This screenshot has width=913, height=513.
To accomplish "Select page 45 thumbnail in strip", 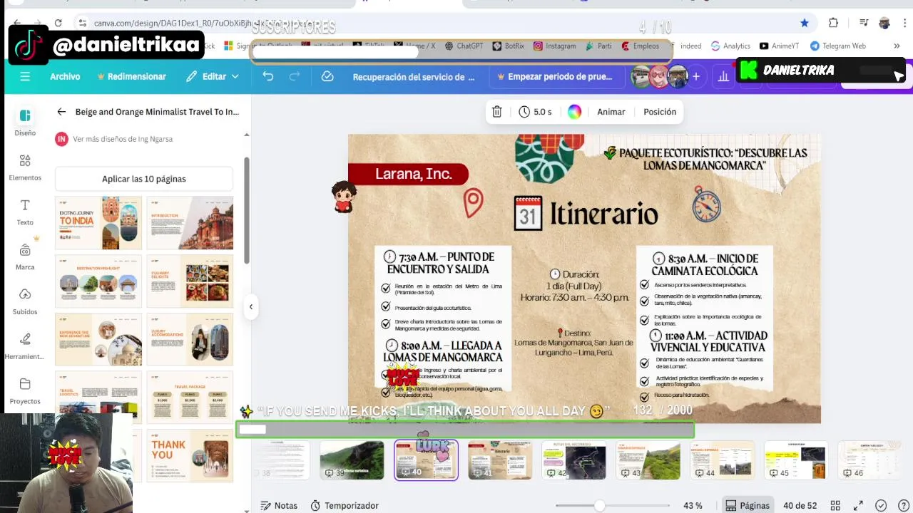I will pos(796,460).
